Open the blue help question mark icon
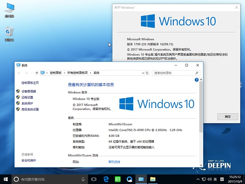The image size is (245, 184). [196, 80]
